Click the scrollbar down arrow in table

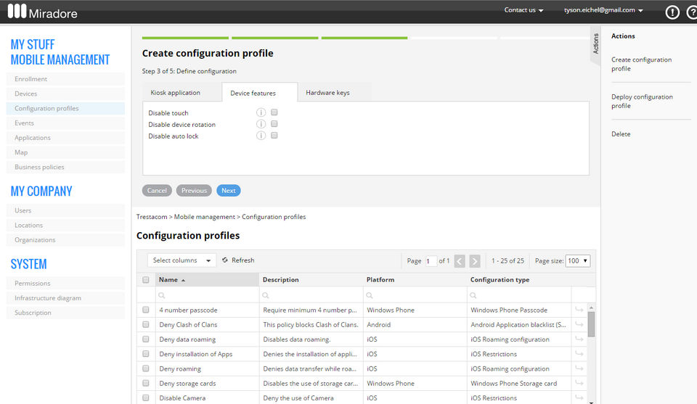click(x=591, y=402)
